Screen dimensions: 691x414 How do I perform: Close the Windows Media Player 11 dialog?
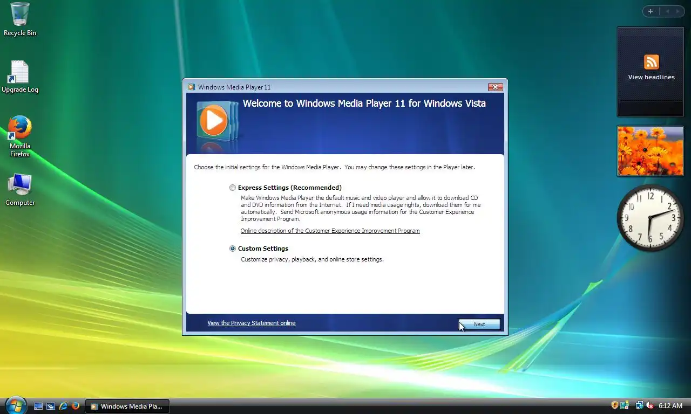(x=496, y=87)
